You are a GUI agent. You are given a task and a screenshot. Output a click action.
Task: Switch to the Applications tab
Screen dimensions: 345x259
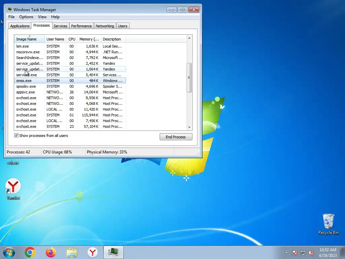click(20, 26)
